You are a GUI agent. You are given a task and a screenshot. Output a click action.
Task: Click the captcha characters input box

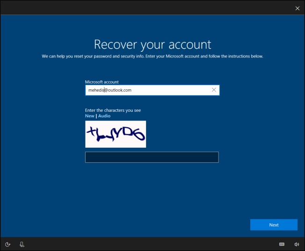coord(152,157)
